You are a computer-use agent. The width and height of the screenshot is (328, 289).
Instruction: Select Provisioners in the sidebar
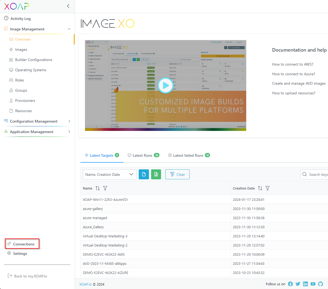(24, 100)
